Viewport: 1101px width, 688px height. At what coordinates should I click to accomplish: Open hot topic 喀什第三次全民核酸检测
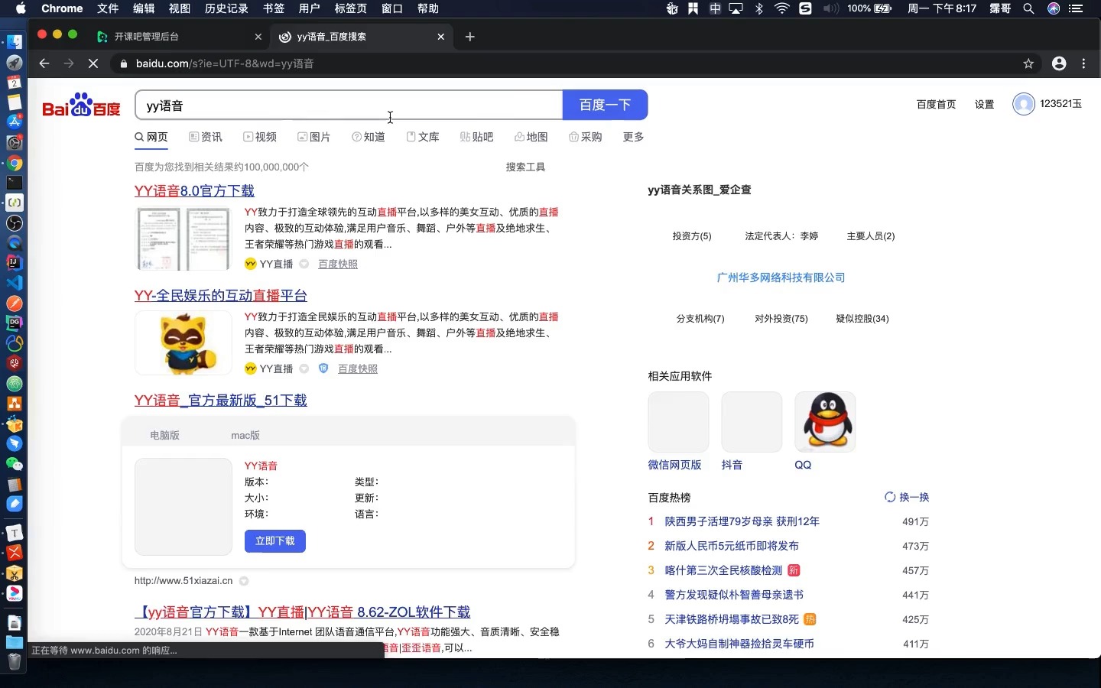(723, 570)
